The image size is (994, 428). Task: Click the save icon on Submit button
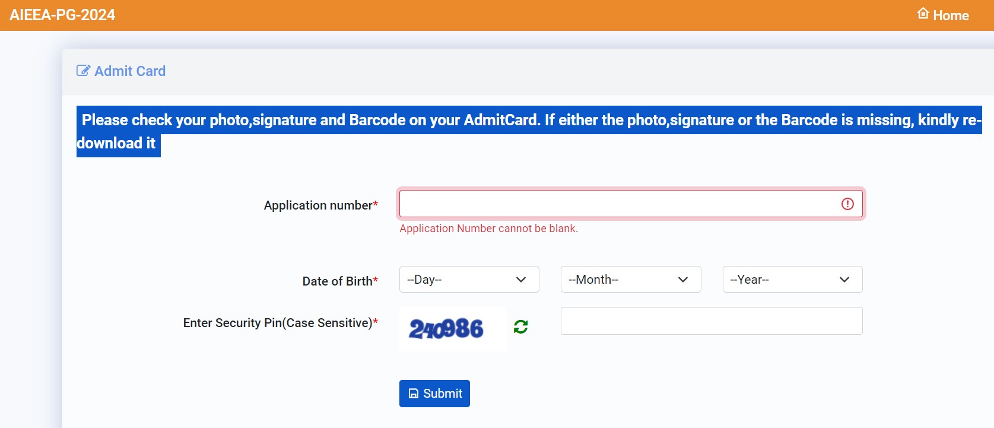[x=414, y=394]
